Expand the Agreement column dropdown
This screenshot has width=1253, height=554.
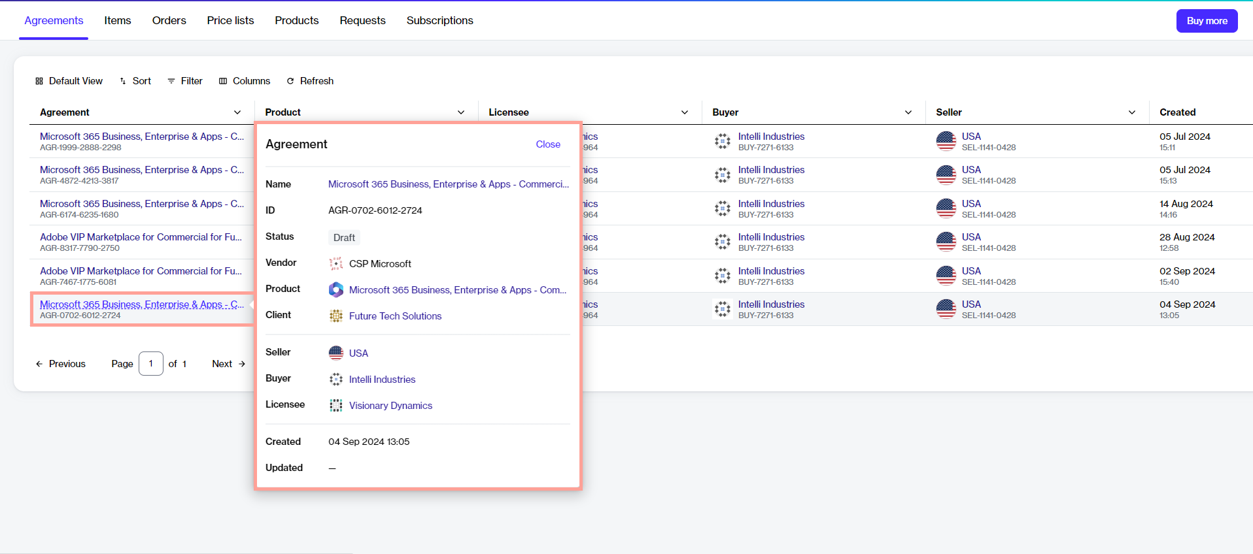[x=237, y=112]
